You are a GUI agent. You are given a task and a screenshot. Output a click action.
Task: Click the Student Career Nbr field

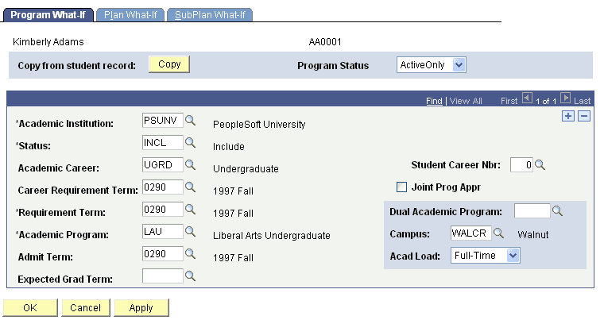(521, 165)
